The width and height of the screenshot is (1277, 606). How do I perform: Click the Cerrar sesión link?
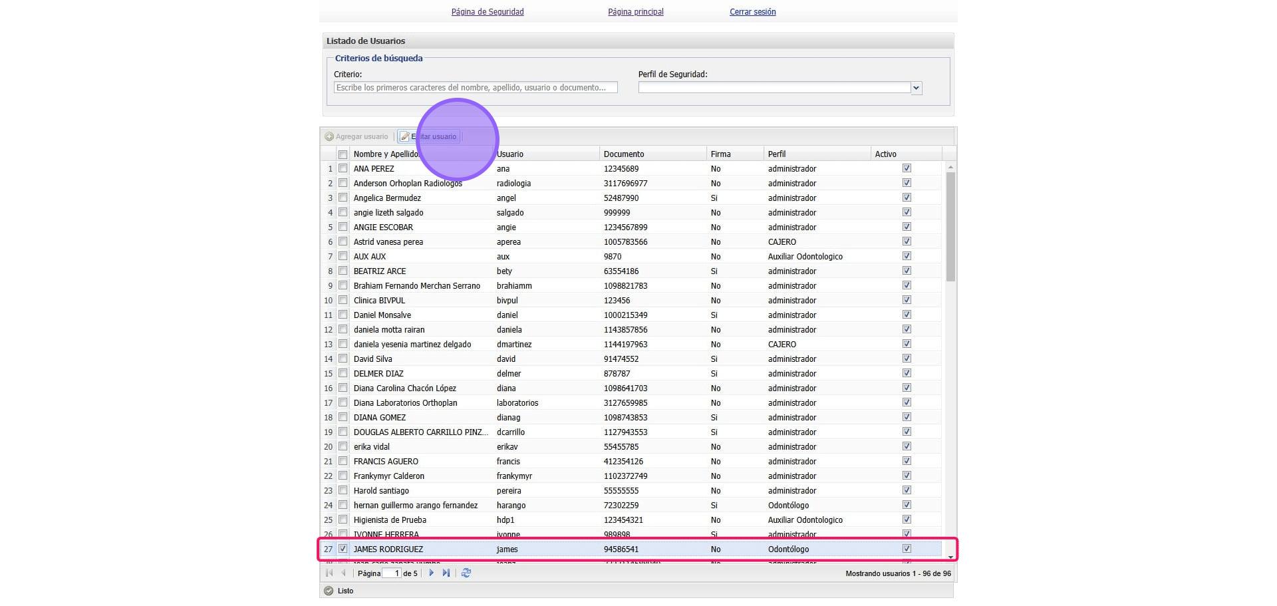752,12
